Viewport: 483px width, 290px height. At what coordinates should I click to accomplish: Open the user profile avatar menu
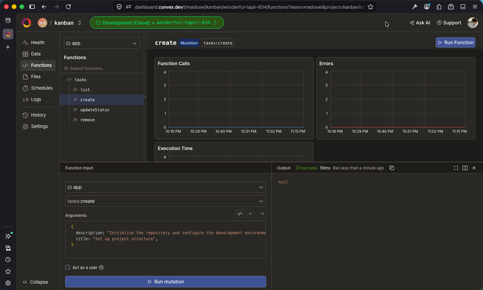(x=472, y=23)
